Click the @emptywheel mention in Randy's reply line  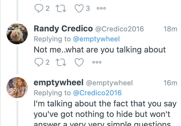[96, 39]
